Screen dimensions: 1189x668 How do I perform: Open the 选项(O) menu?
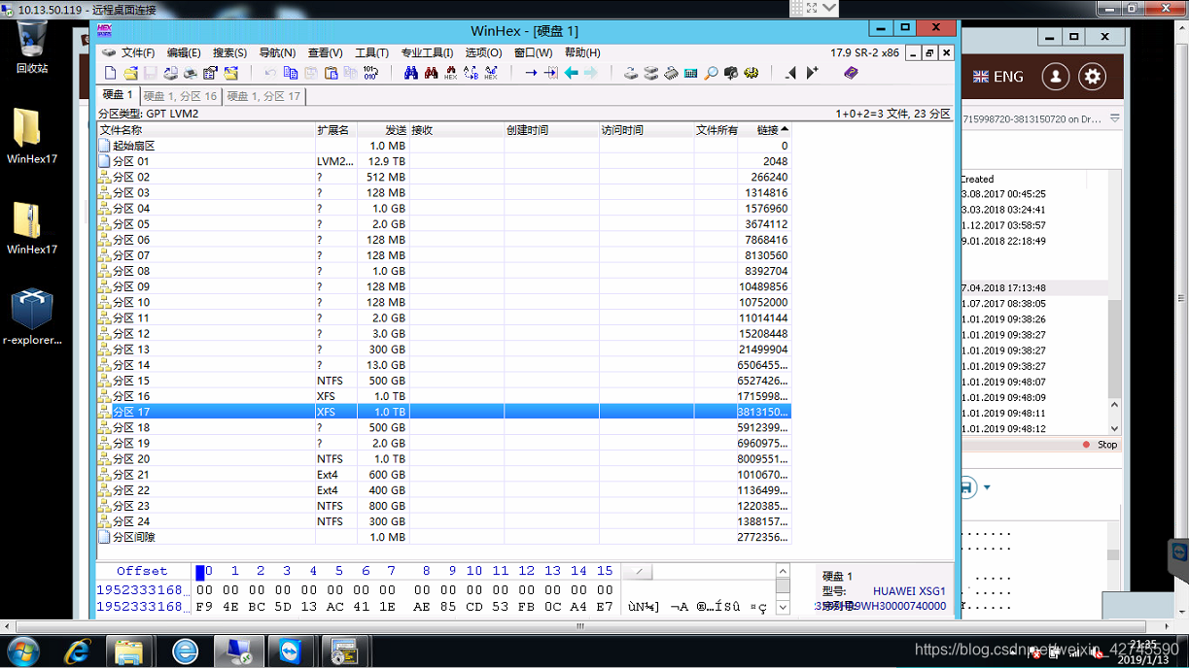(483, 52)
